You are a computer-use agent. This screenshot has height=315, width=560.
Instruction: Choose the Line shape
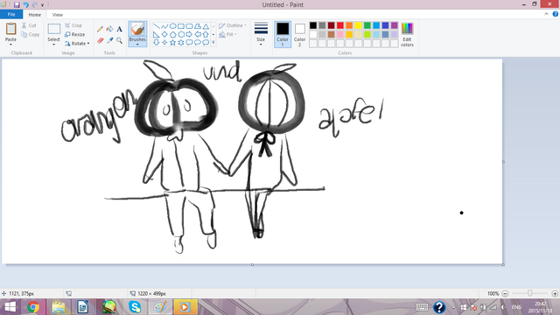click(156, 26)
